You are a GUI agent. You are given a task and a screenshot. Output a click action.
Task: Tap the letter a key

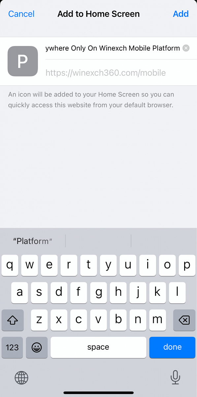click(x=20, y=293)
